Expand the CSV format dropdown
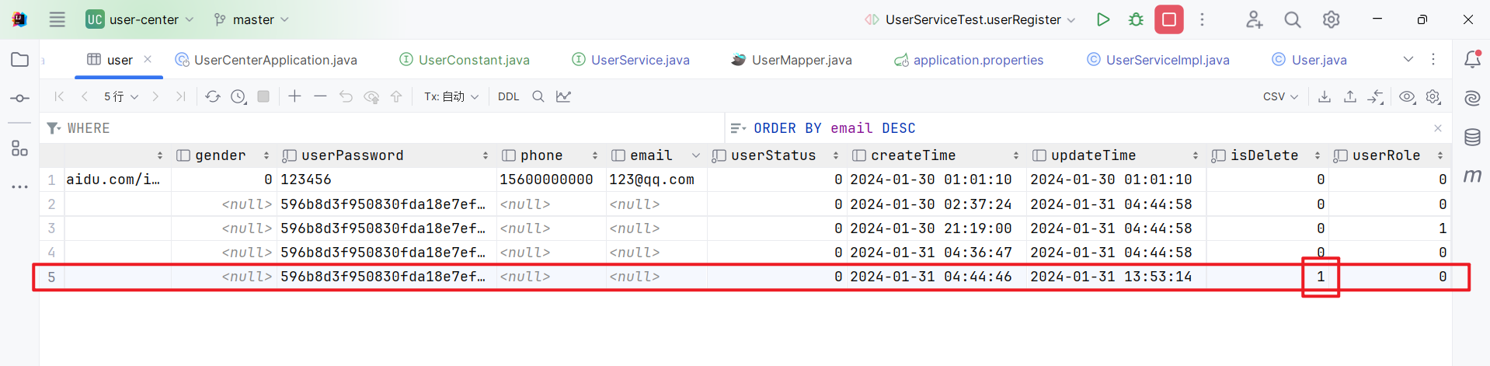The image size is (1490, 366). pos(1280,96)
